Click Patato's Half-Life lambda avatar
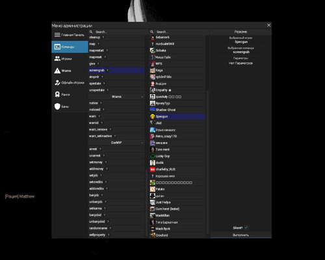The image size is (325, 260). [153, 189]
